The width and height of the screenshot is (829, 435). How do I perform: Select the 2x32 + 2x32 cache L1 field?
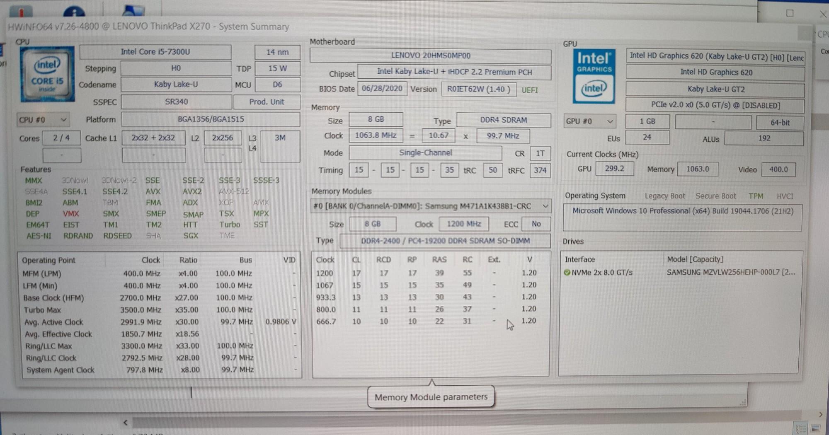point(153,138)
